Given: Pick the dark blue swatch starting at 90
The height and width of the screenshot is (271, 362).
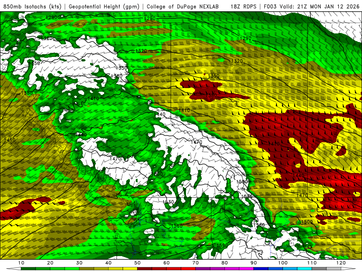Looking at the screenshot, I should 261,268.
